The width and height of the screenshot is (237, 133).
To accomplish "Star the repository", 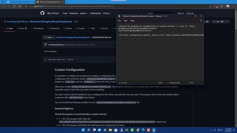I will pyautogui.click(x=218, y=21).
